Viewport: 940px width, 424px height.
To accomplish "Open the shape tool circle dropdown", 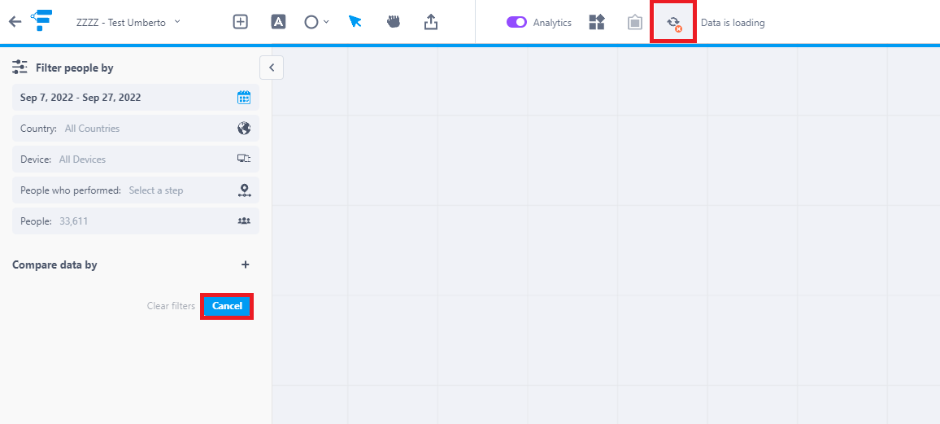I will 316,22.
